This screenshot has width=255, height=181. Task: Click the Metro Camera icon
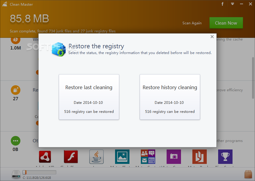[x=174, y=157]
